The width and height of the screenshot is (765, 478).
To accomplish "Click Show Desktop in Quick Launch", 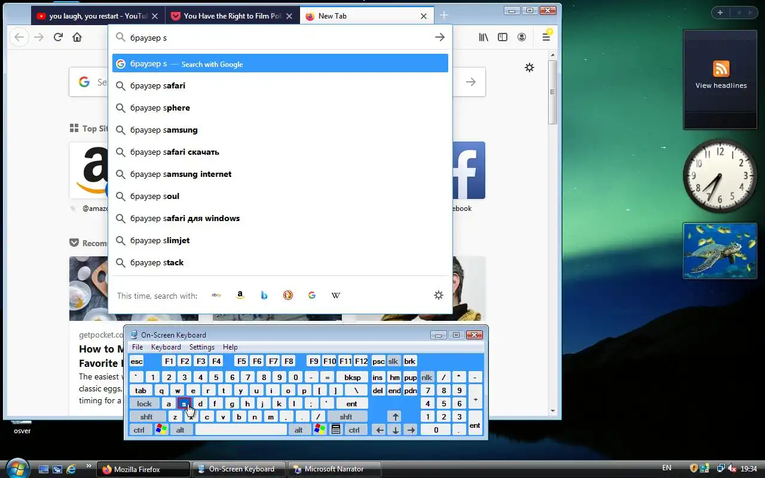I will [x=43, y=469].
